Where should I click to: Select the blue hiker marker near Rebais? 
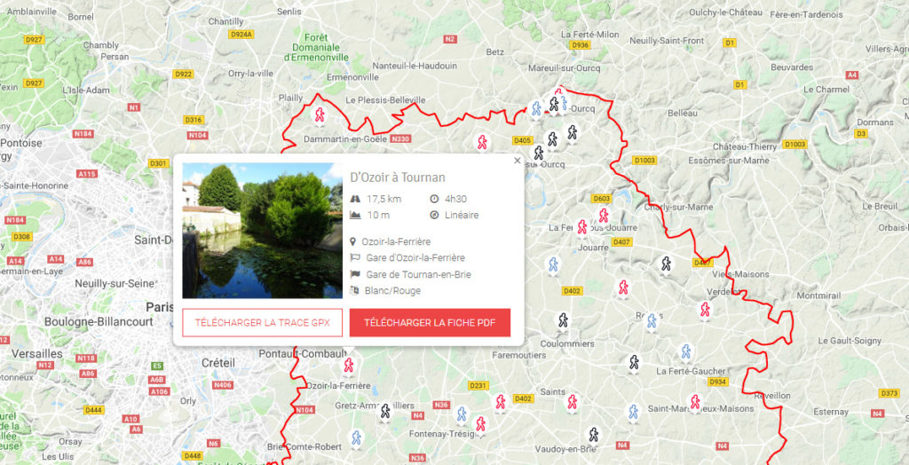(x=652, y=320)
